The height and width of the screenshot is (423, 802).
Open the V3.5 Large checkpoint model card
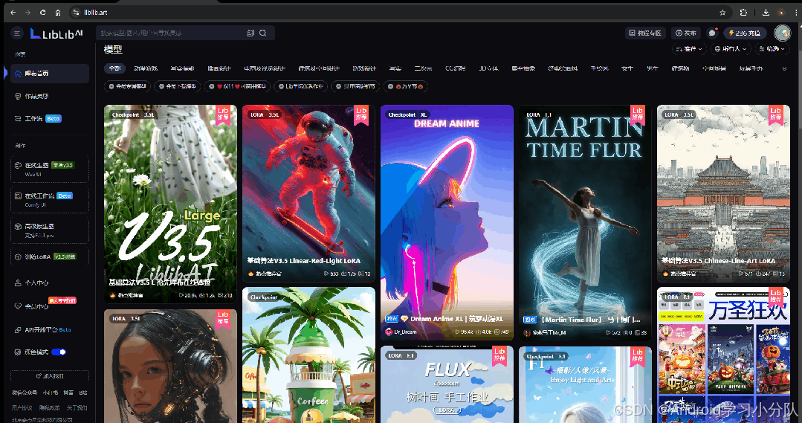(x=170, y=204)
